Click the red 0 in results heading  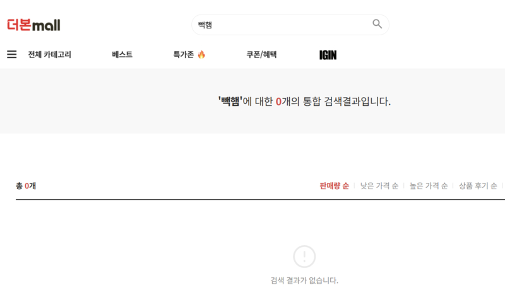278,101
